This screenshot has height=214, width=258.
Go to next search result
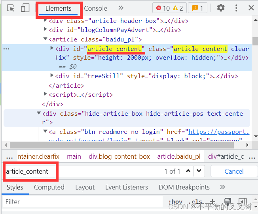click(199, 171)
